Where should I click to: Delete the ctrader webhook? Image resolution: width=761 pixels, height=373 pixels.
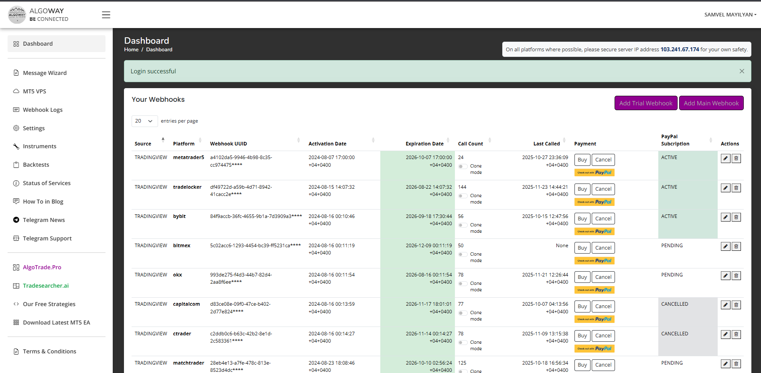click(x=736, y=334)
